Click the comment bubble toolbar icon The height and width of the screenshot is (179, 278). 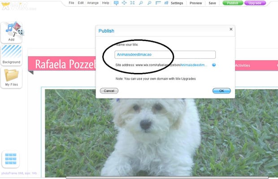(116, 3)
